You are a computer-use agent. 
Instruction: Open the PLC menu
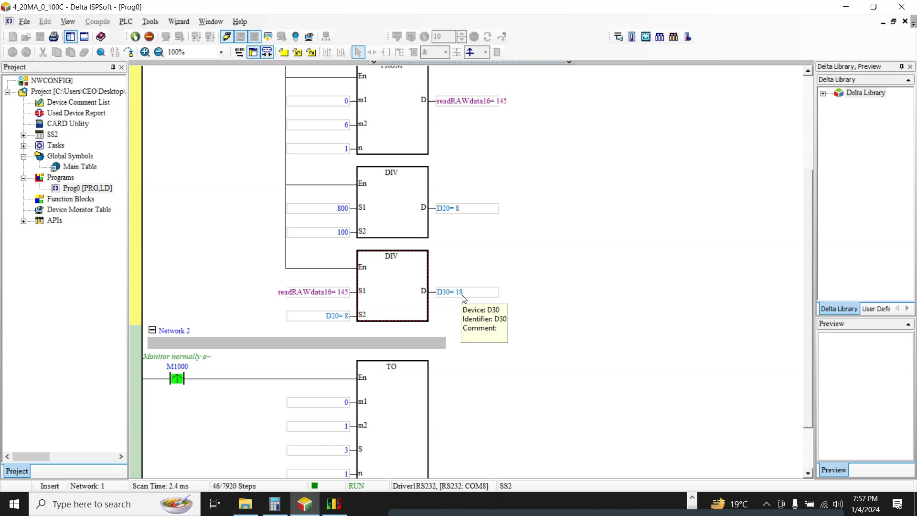click(x=125, y=21)
